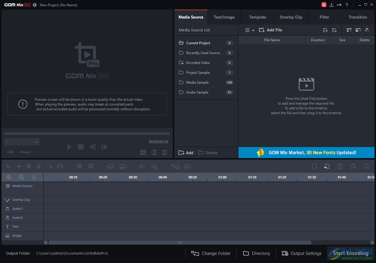Click the timeline horizontal scrollbar

[x=180, y=243]
